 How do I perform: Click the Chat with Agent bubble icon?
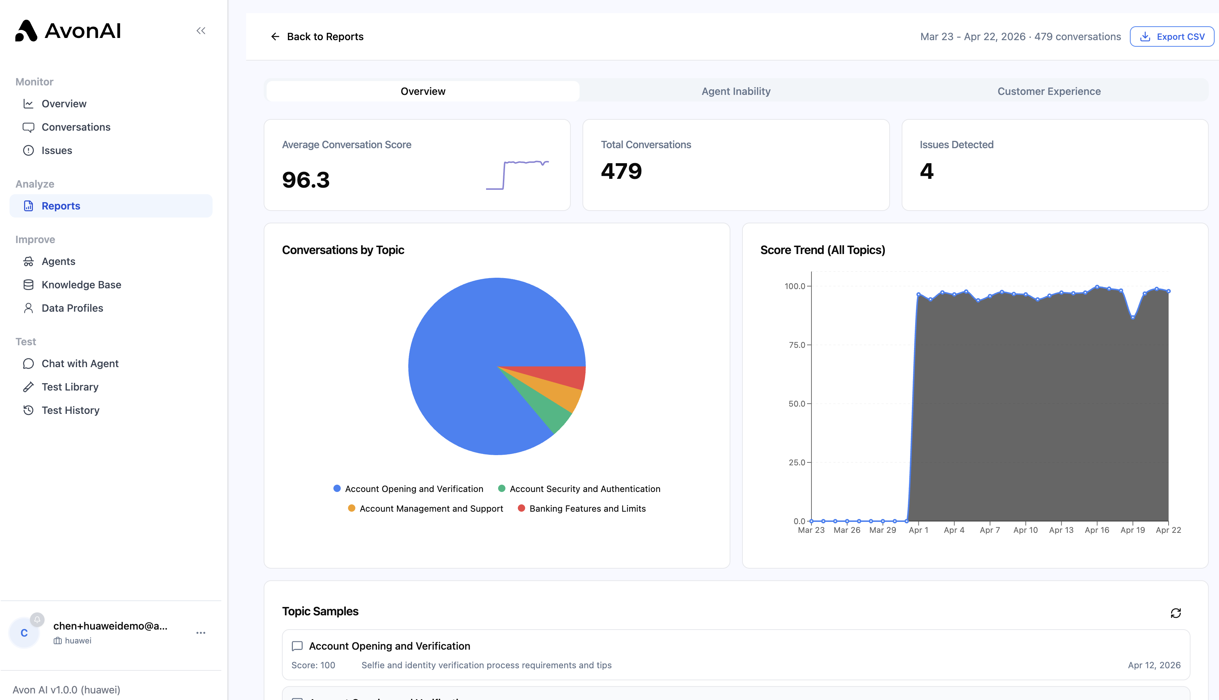coord(28,364)
